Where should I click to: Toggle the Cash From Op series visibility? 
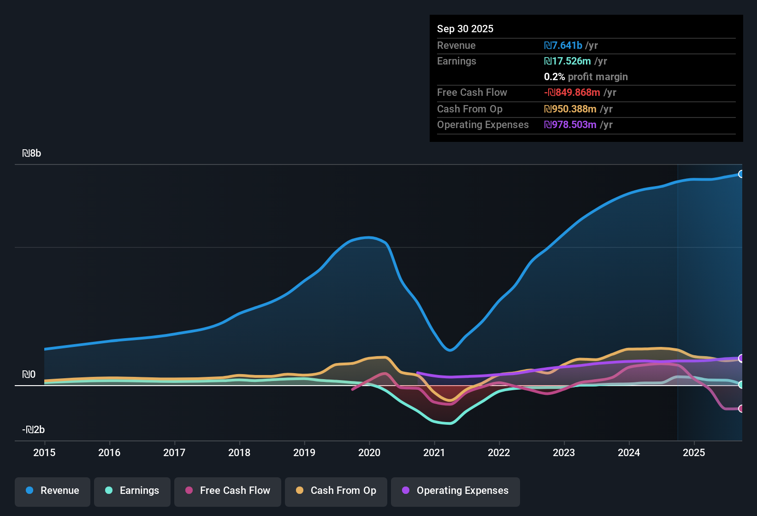coord(336,491)
